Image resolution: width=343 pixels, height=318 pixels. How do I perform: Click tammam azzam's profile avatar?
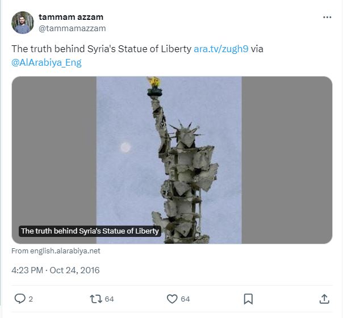[x=23, y=23]
